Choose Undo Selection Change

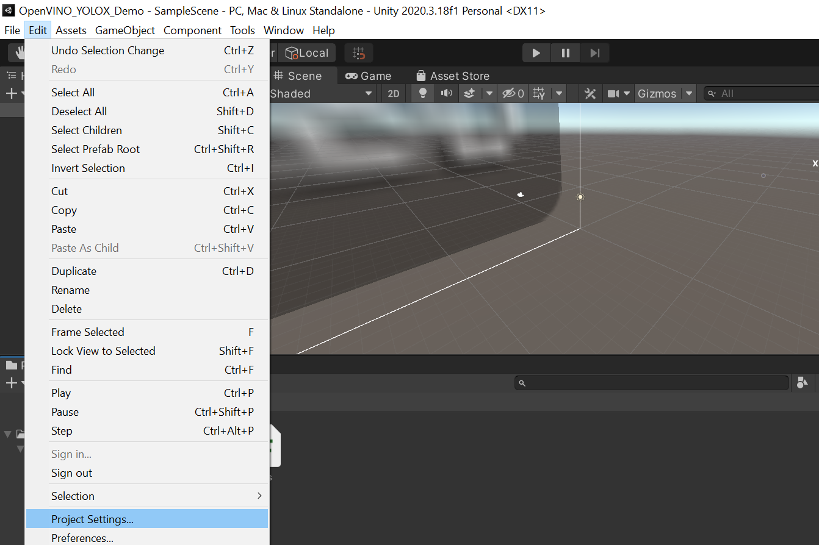pyautogui.click(x=147, y=51)
